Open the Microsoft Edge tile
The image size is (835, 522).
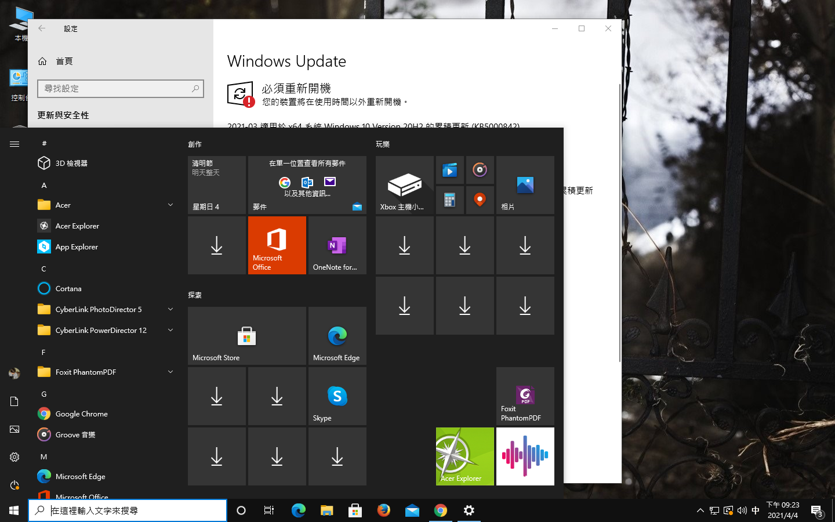point(337,336)
